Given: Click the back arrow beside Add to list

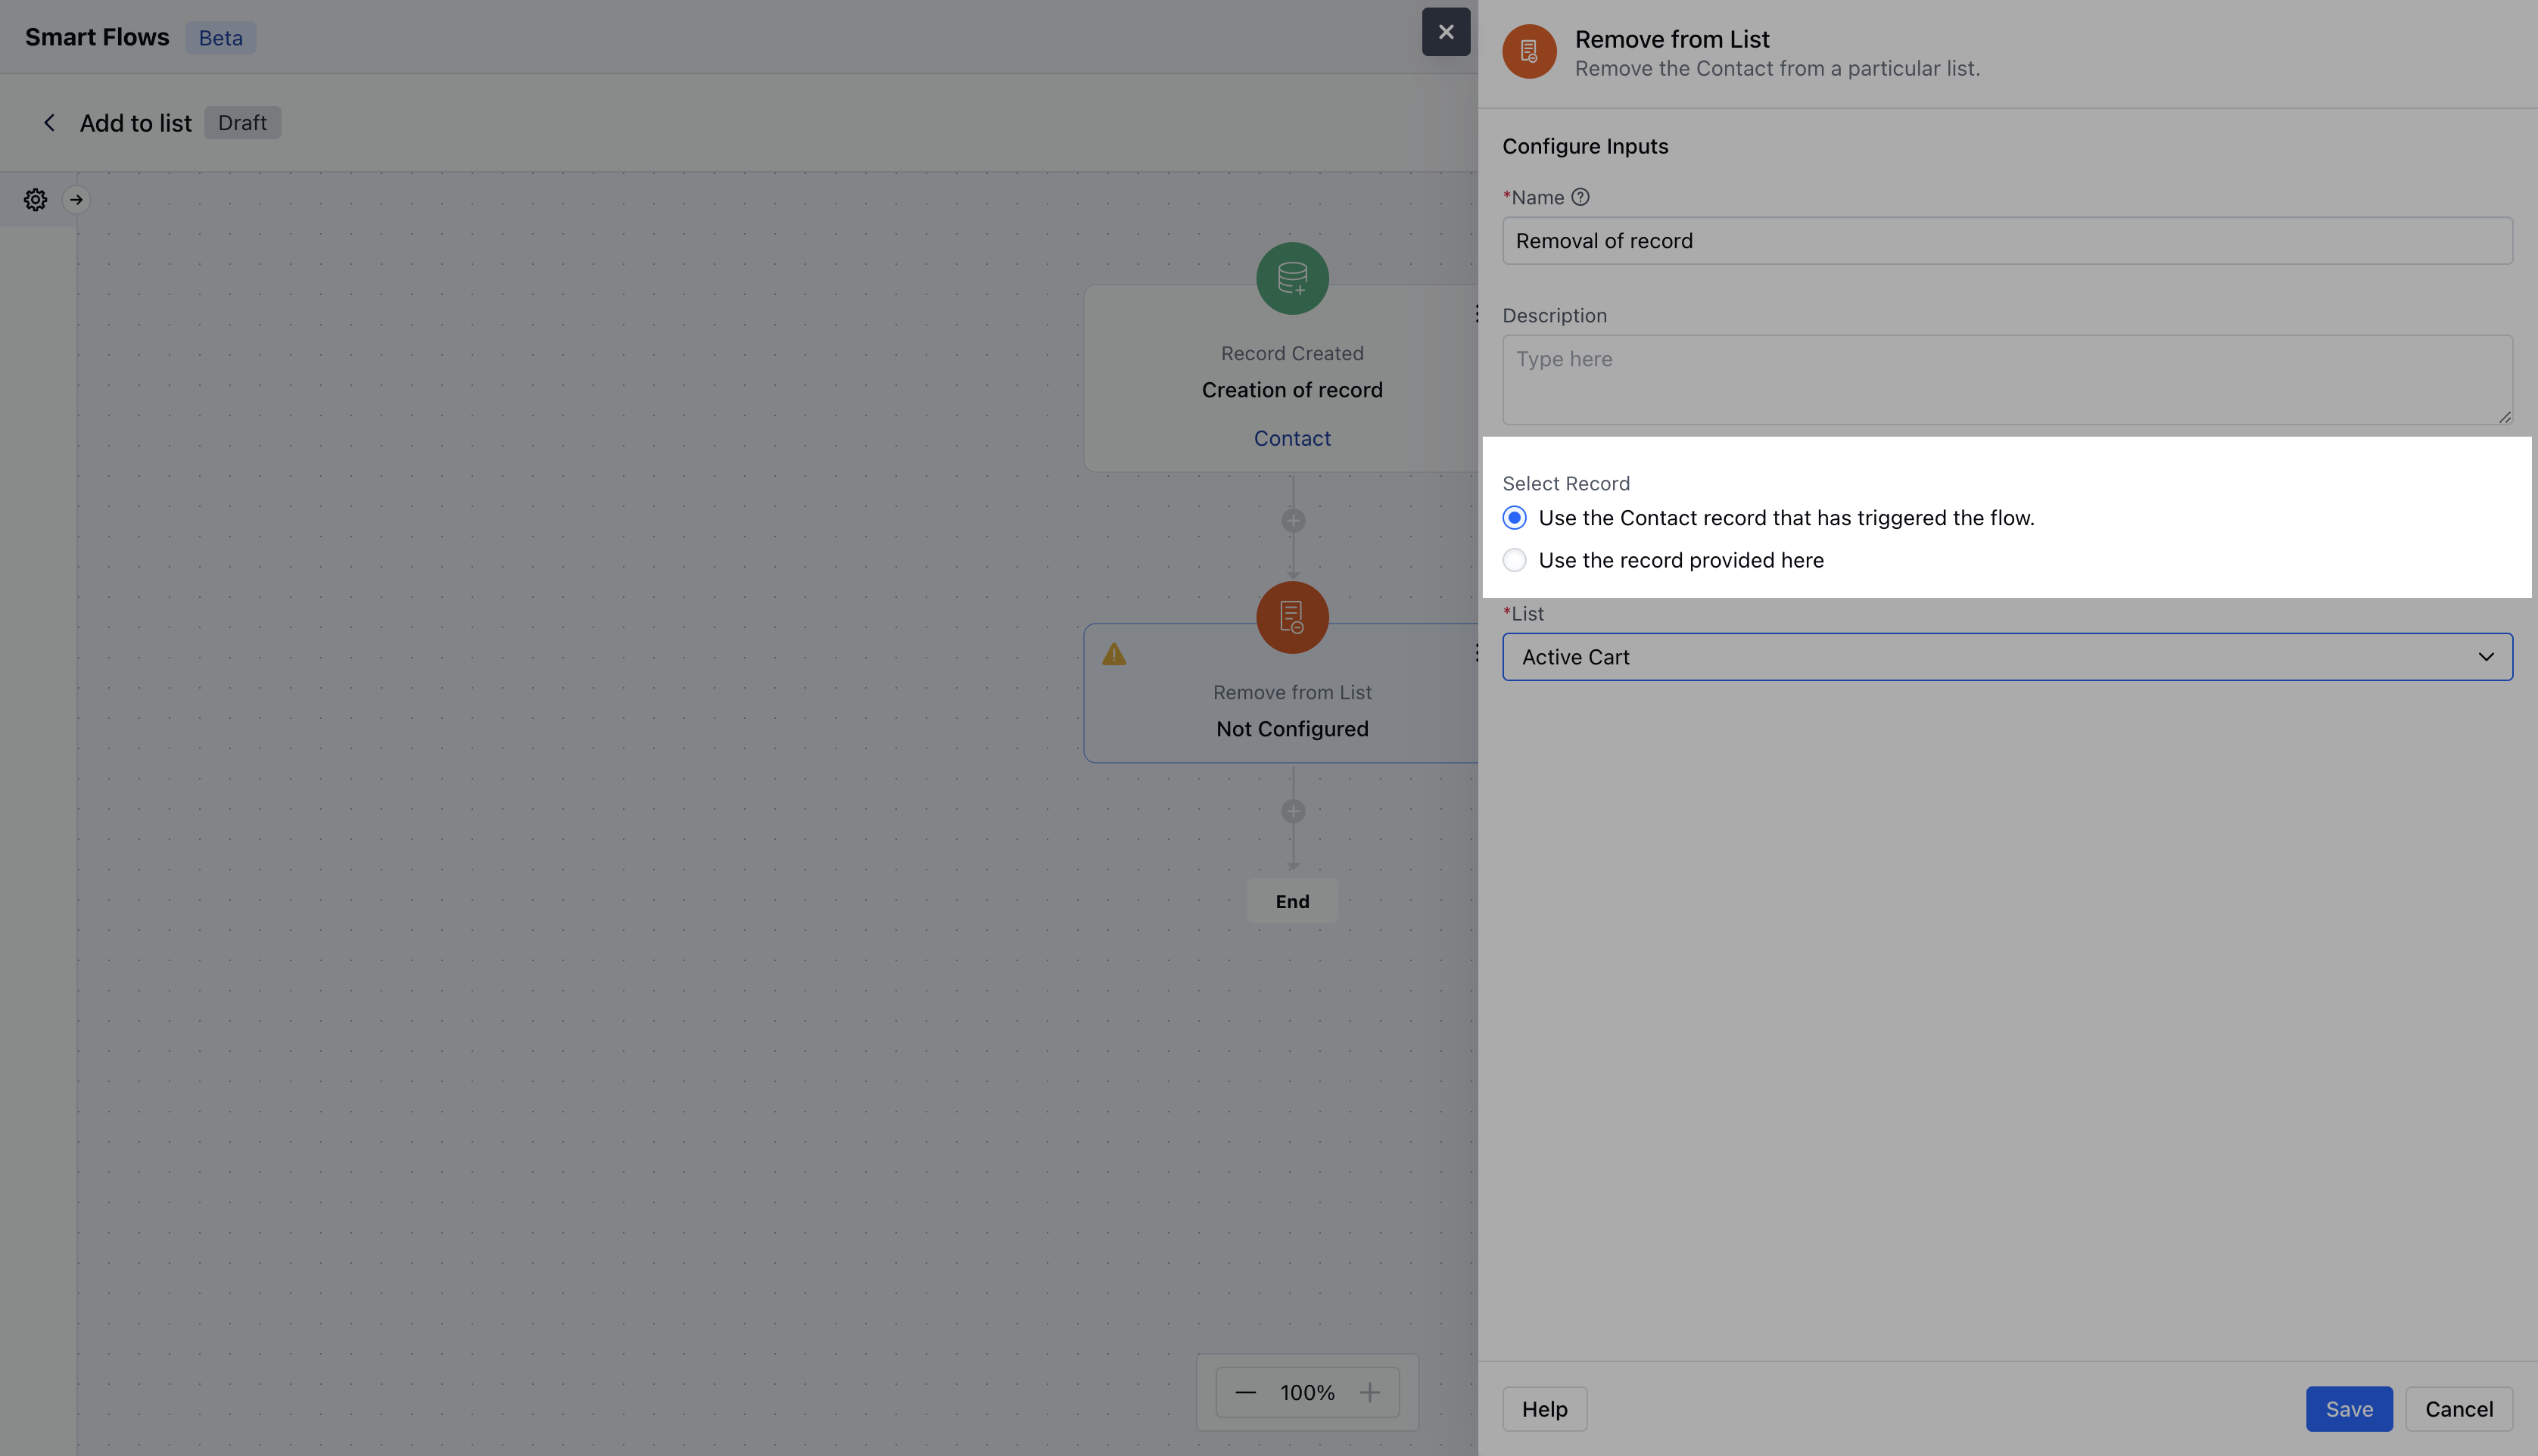Looking at the screenshot, I should (49, 122).
